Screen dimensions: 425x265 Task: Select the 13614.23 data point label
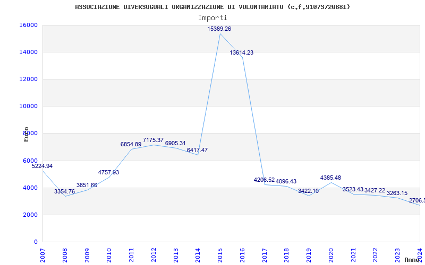(x=242, y=52)
